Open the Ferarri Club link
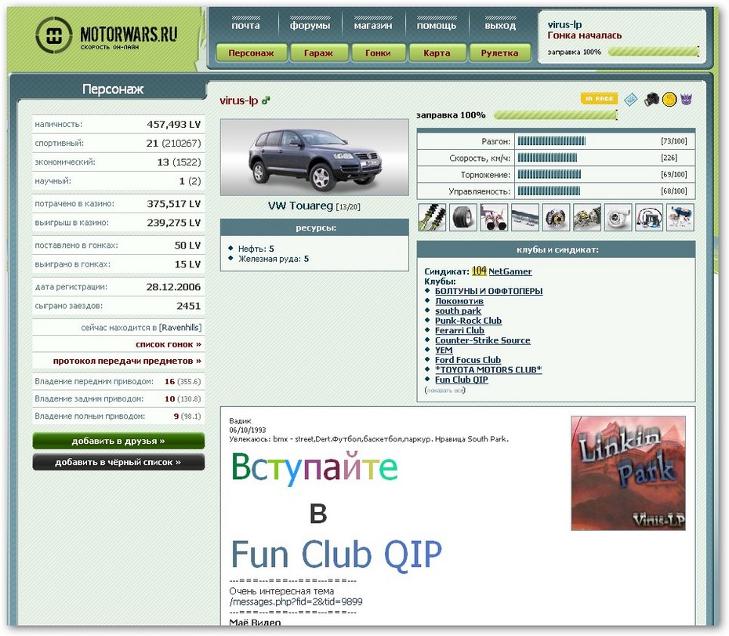 [459, 330]
